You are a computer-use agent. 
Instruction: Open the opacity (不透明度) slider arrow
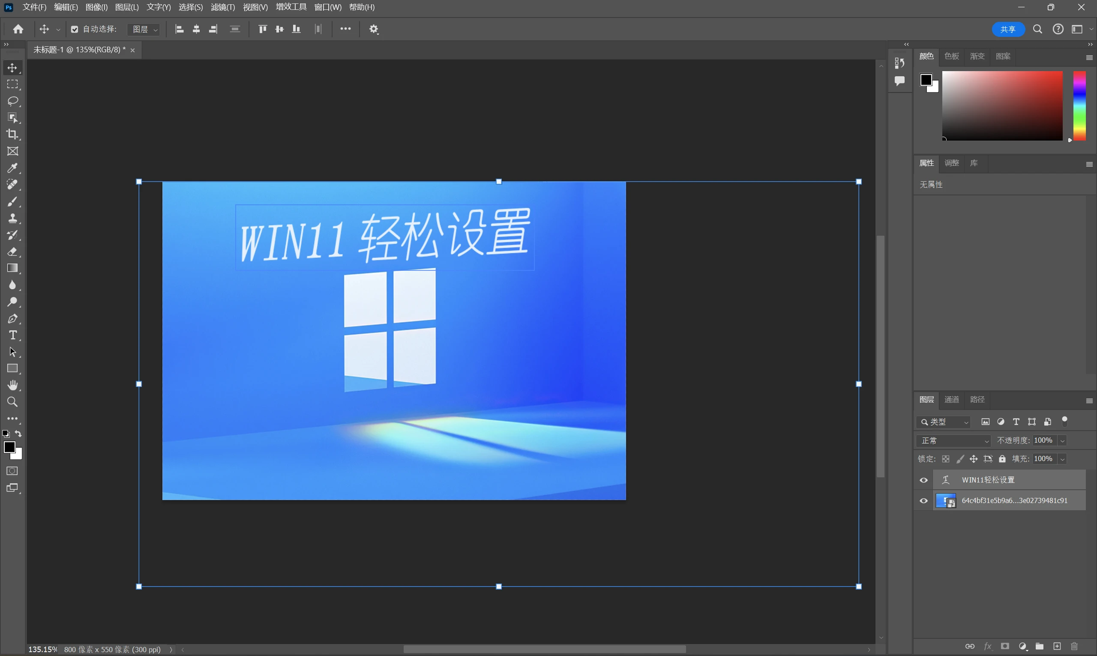point(1062,440)
